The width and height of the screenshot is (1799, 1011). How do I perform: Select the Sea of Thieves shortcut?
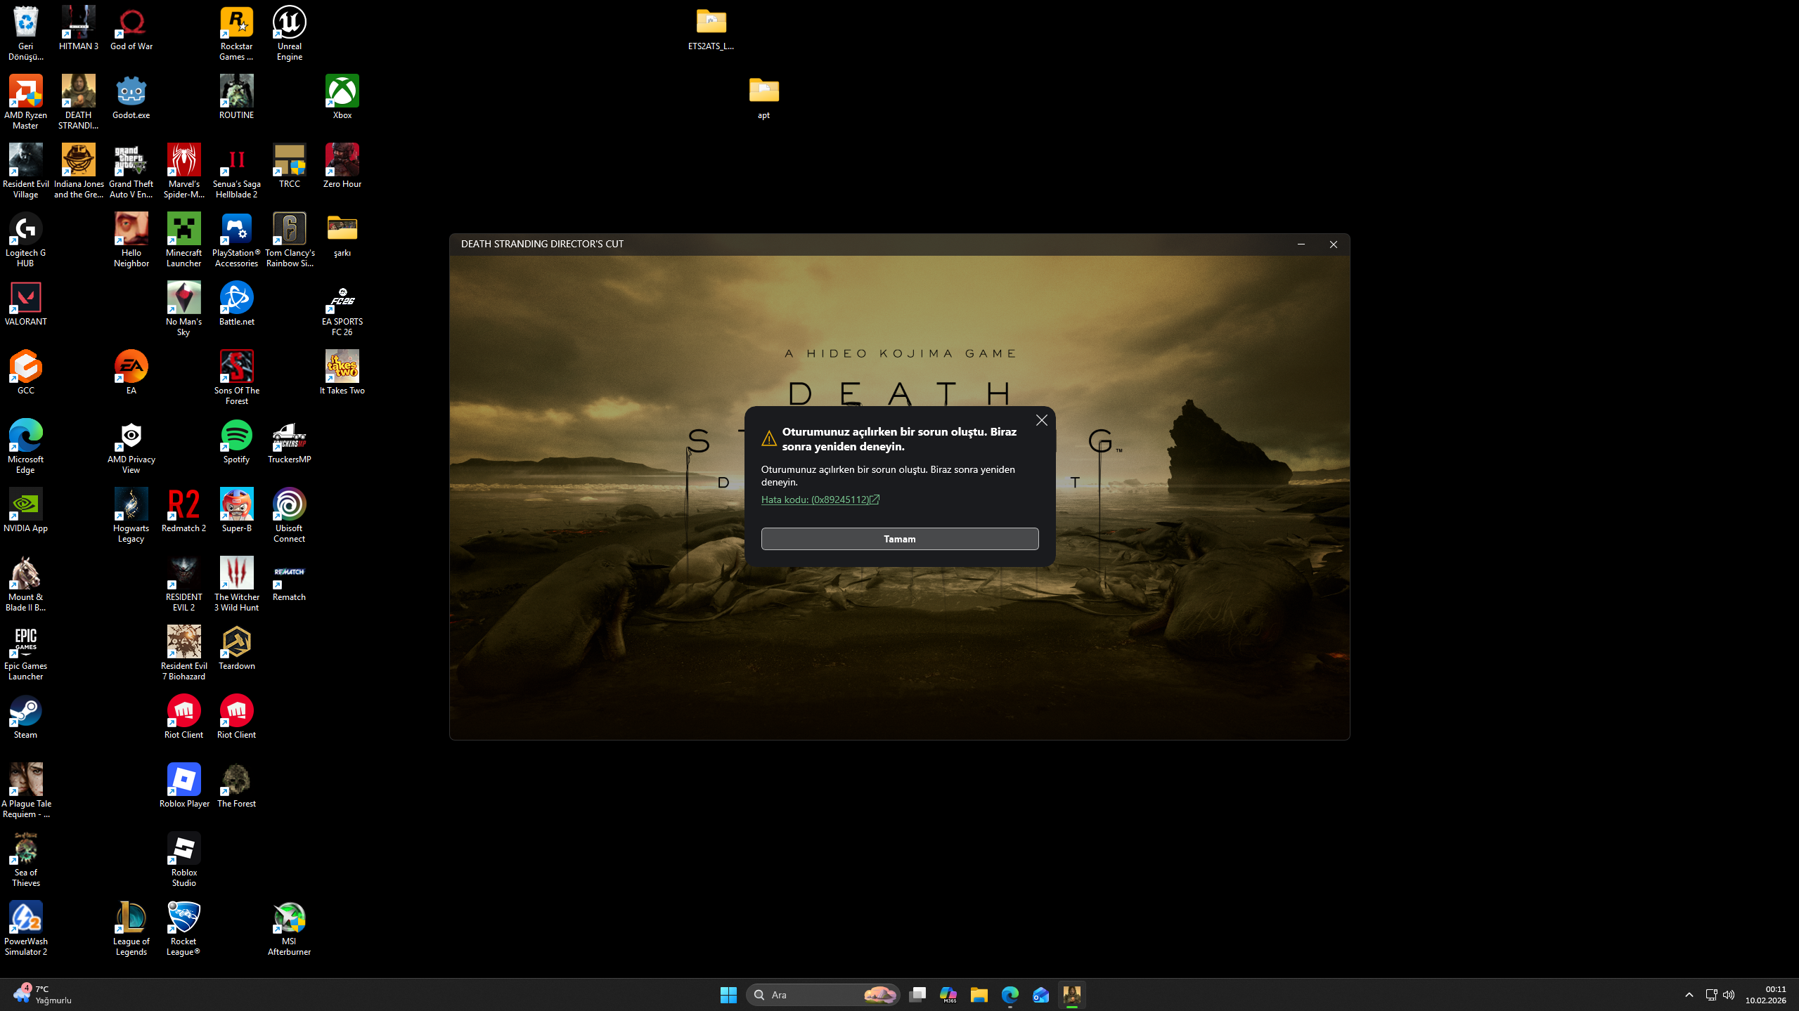click(26, 860)
